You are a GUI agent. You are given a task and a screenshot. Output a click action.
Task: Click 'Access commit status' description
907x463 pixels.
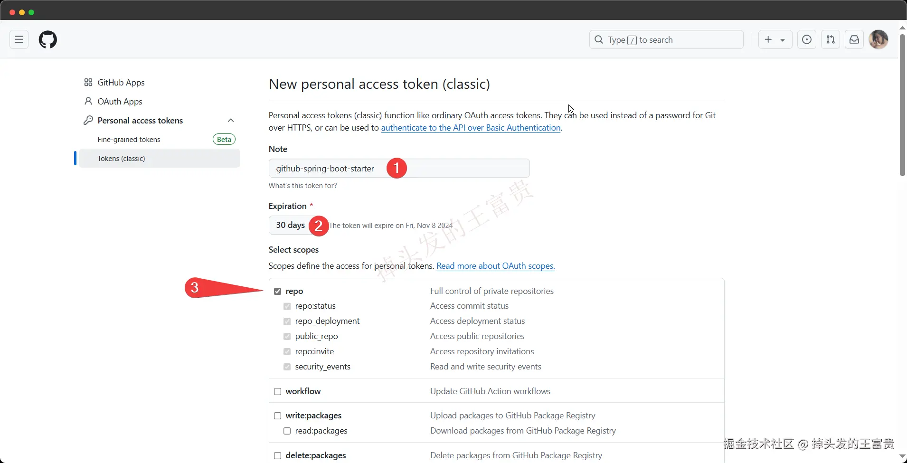pyautogui.click(x=469, y=306)
